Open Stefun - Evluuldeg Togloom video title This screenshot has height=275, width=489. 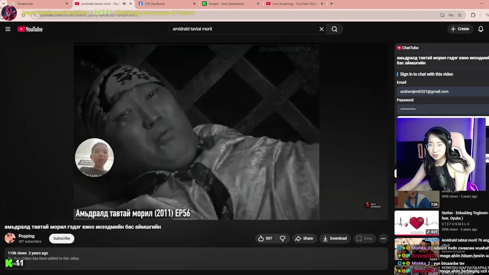tap(465, 215)
